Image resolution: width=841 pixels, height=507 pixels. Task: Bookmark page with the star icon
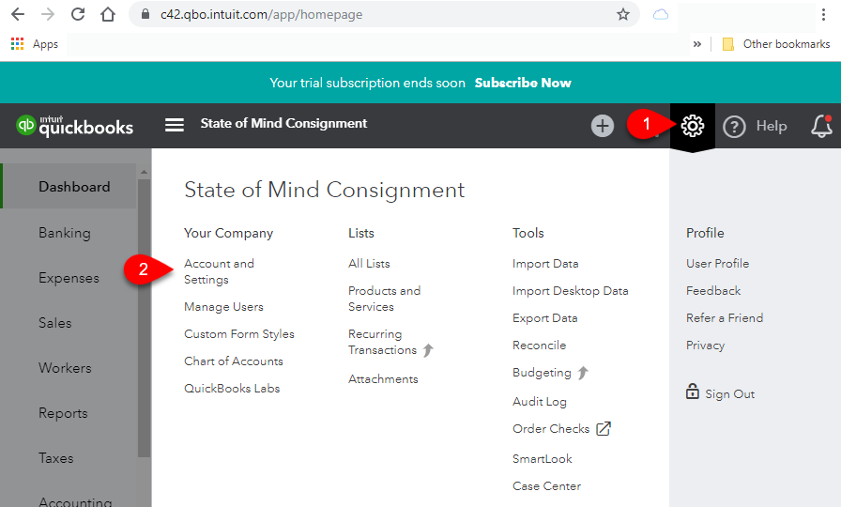(622, 14)
